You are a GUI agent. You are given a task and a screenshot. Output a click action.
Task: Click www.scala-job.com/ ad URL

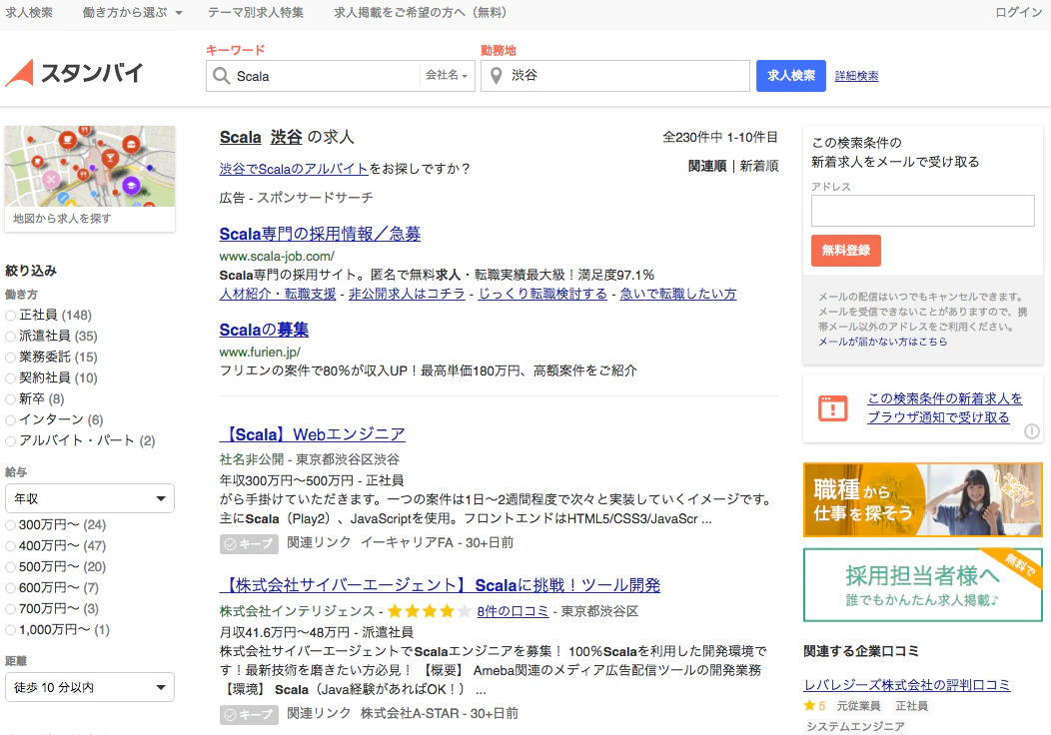pos(277,256)
